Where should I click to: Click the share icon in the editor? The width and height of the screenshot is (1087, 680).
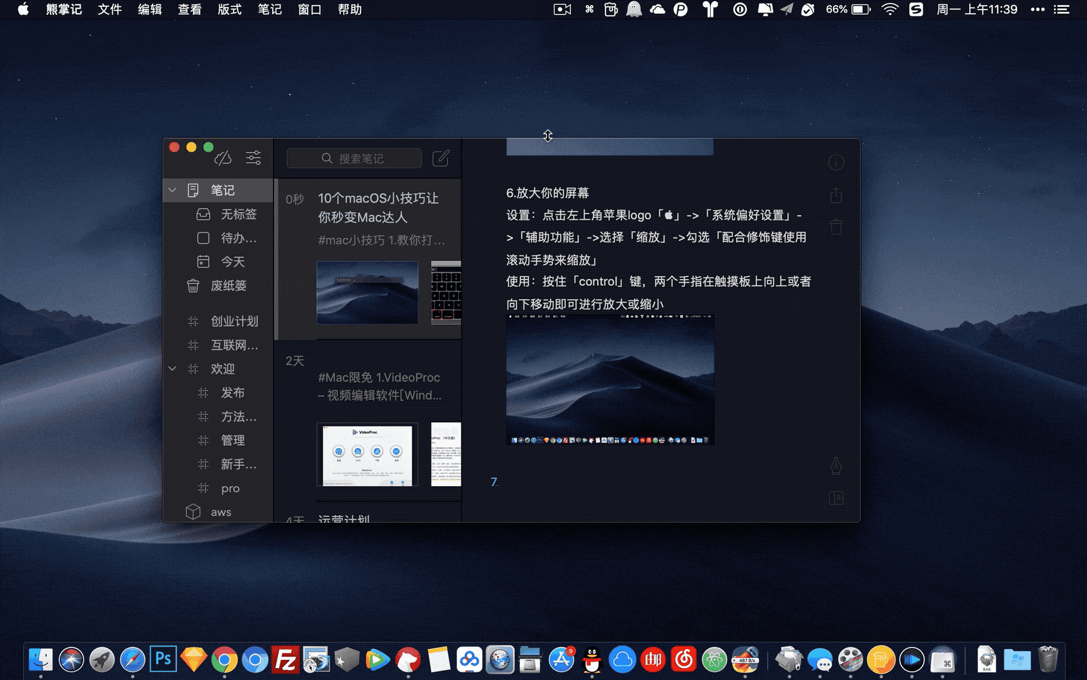(x=836, y=196)
